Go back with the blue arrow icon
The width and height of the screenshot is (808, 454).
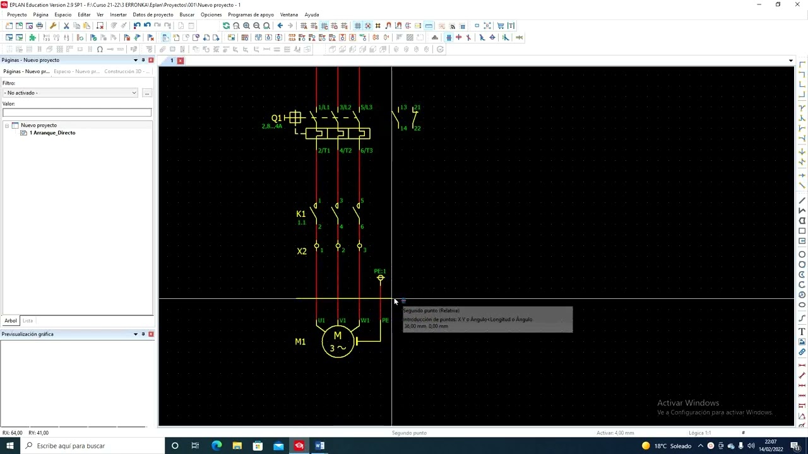[280, 26]
